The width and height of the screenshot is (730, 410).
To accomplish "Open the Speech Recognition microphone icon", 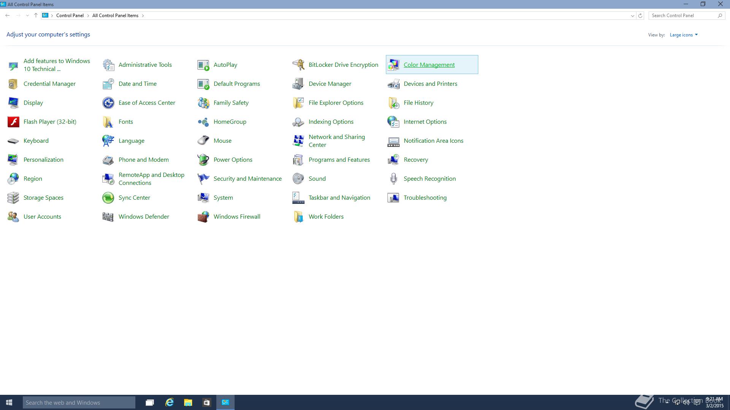I will [394, 179].
